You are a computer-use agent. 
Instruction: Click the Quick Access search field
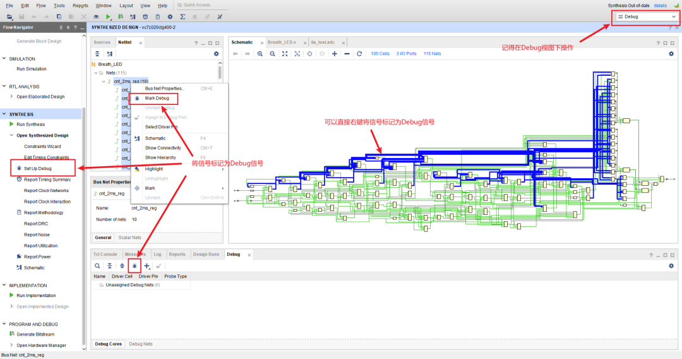pyautogui.click(x=202, y=5)
